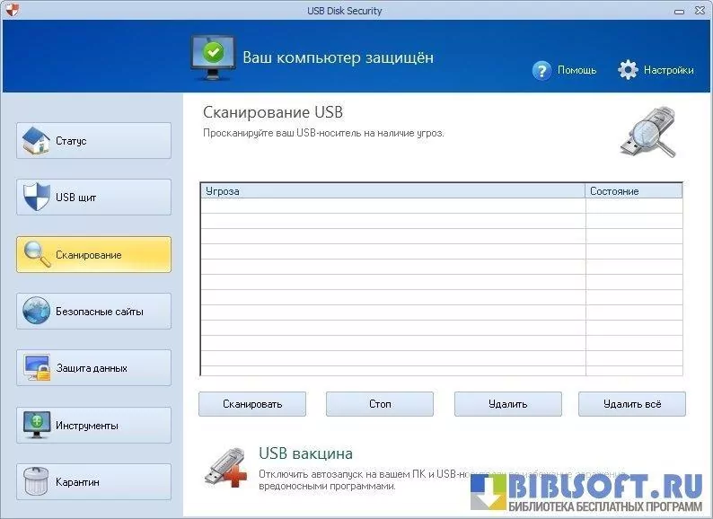Sort by the Угроза column header
Screen dimensions: 713x519
point(392,191)
